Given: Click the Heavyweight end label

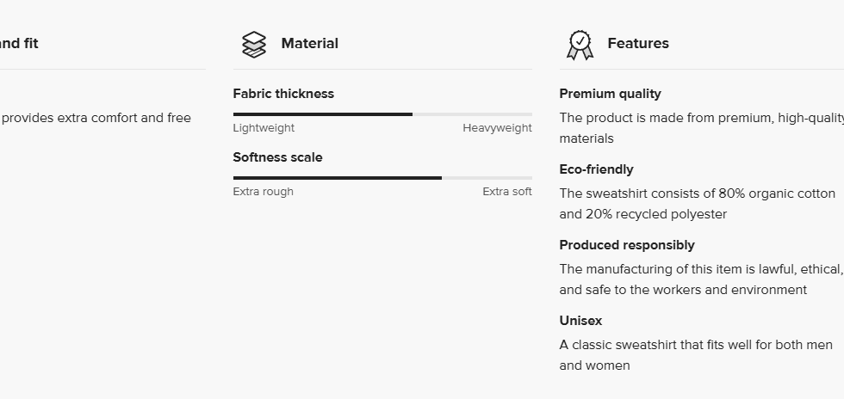Looking at the screenshot, I should point(497,128).
